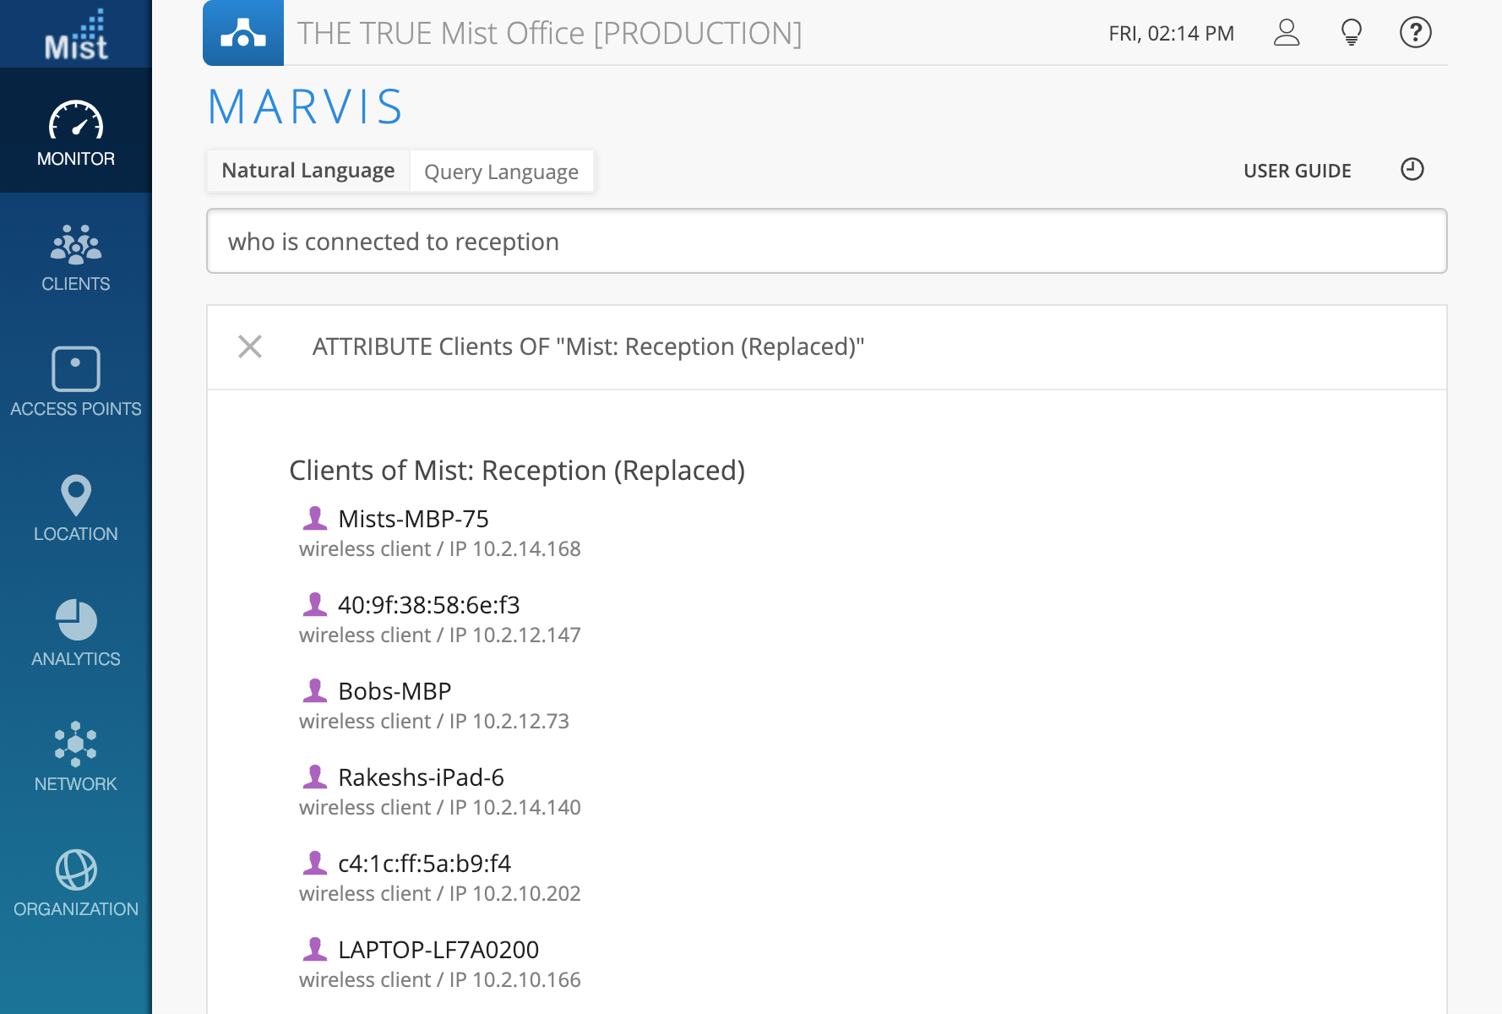Click the Bobs-MBP client icon
The image size is (1502, 1014).
pos(315,690)
